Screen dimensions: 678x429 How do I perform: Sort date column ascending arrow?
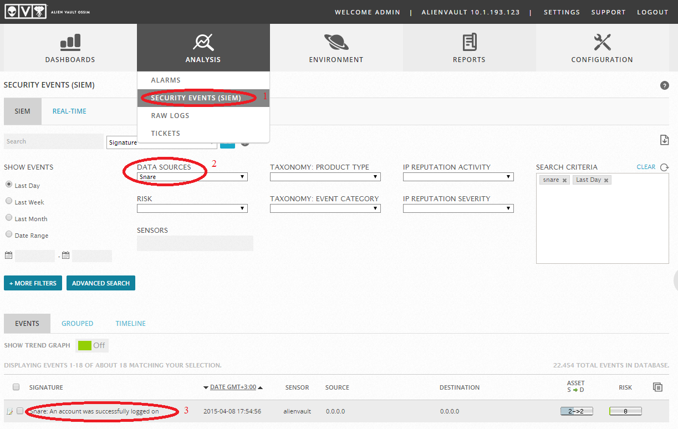click(x=260, y=387)
